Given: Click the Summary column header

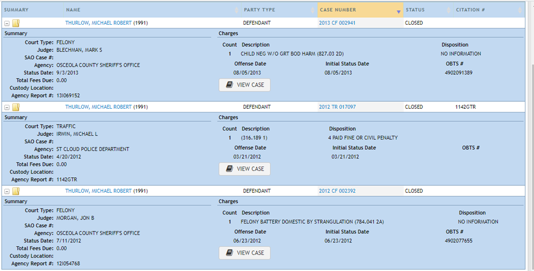Looking at the screenshot, I should (x=16, y=10).
